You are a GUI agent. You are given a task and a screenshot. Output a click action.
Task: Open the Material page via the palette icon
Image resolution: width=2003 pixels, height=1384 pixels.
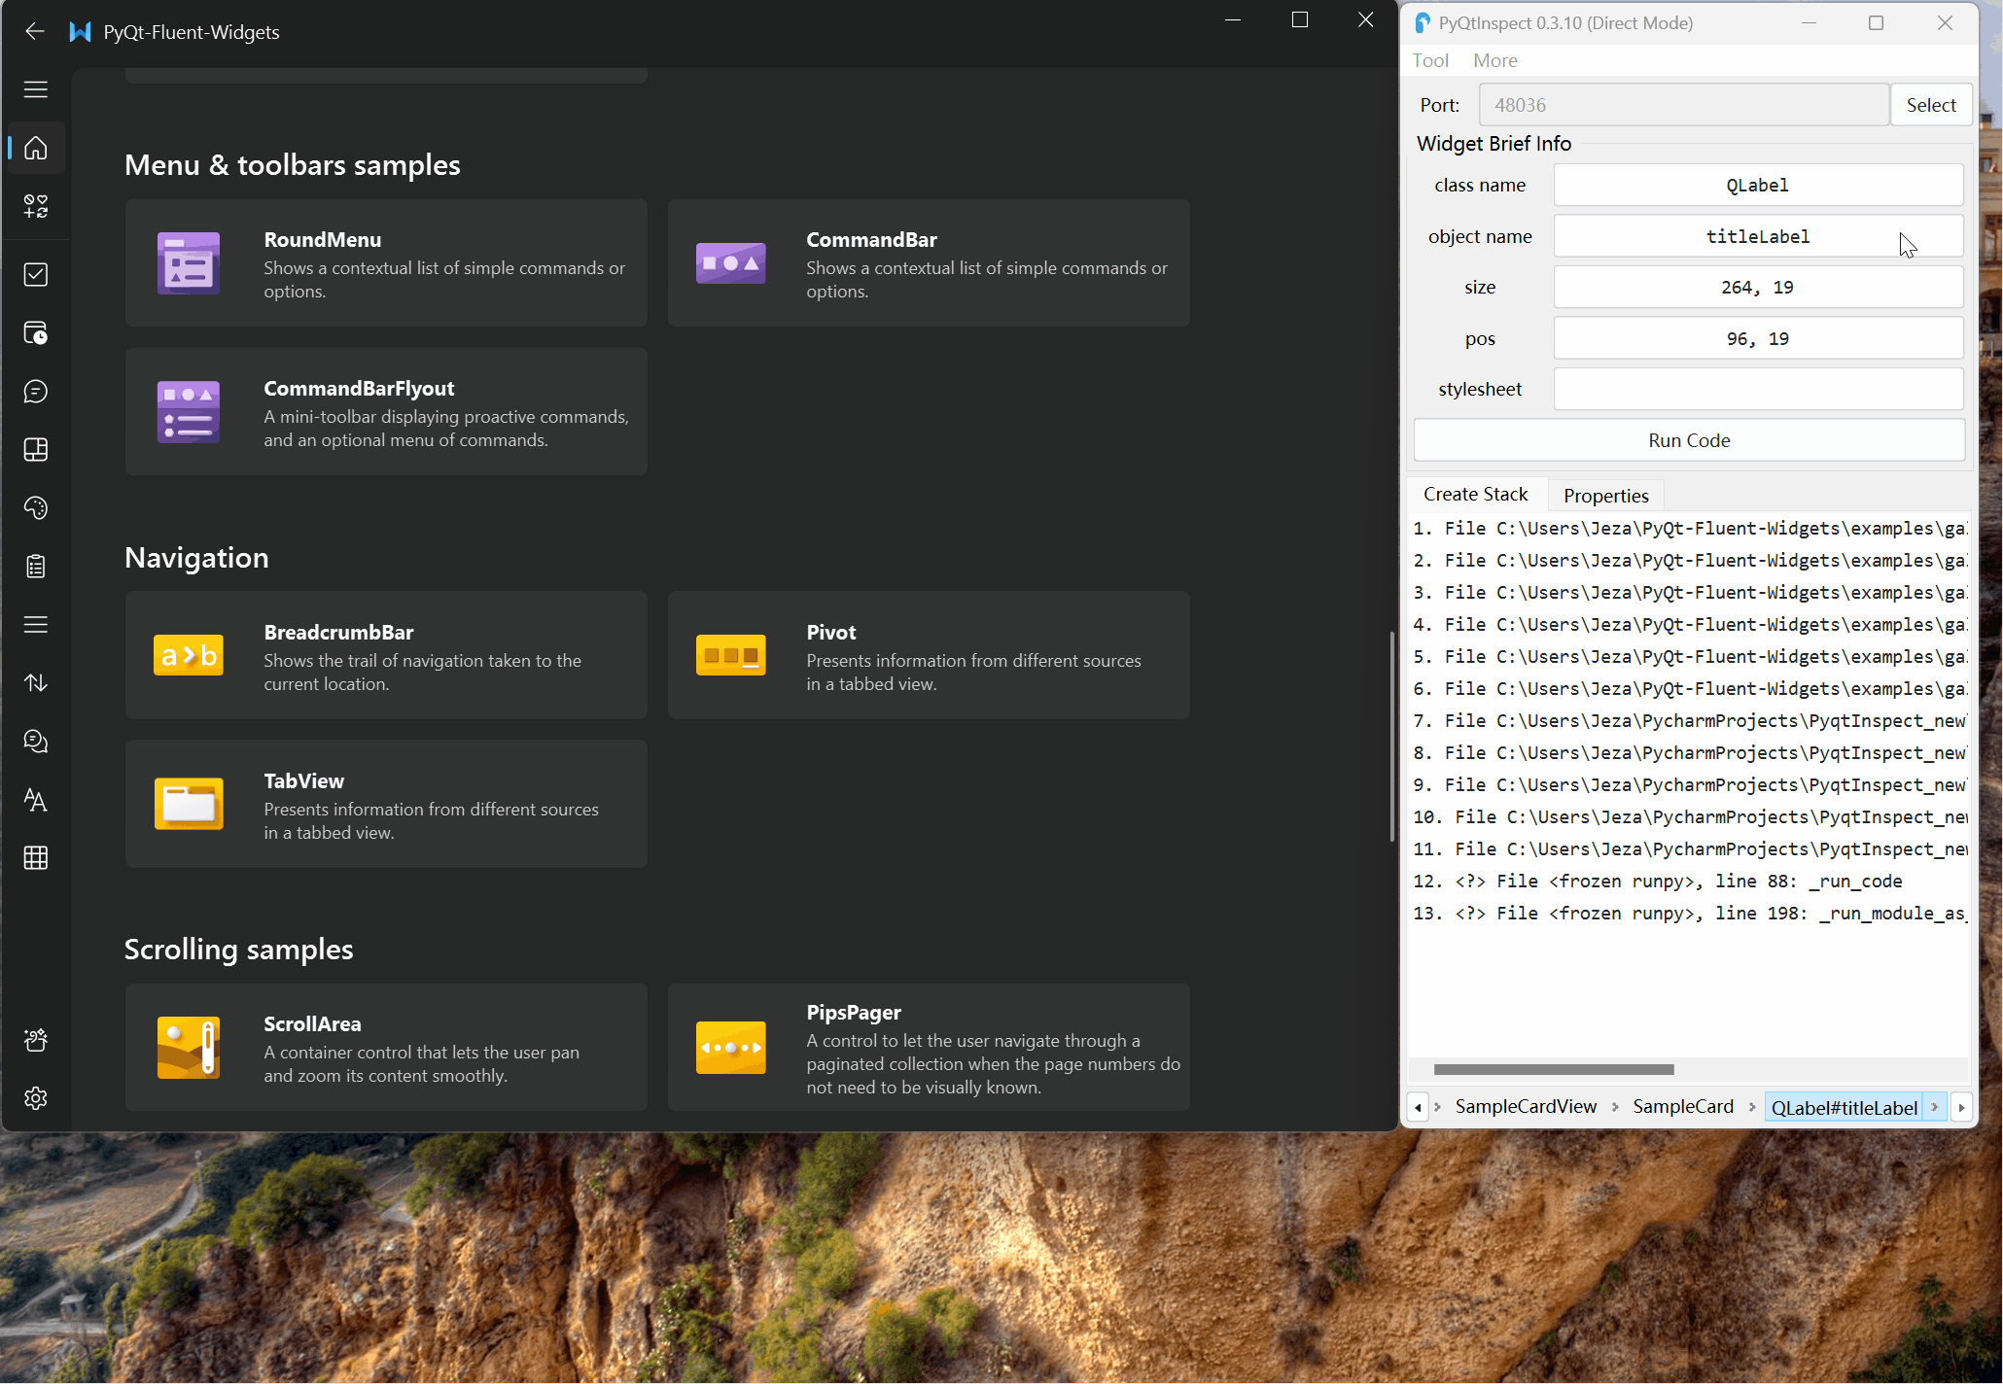35,507
